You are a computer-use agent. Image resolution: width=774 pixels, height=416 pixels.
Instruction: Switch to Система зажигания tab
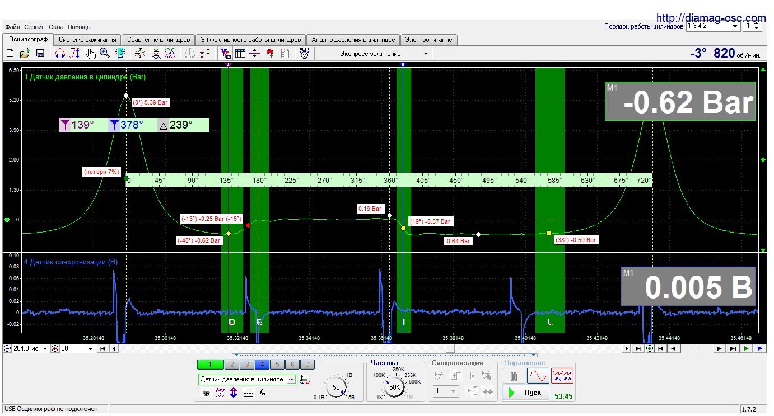[x=87, y=40]
